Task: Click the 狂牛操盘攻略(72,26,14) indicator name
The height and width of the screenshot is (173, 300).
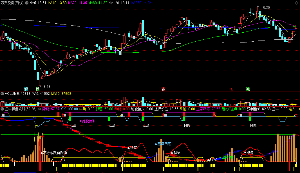Action: click(23, 109)
